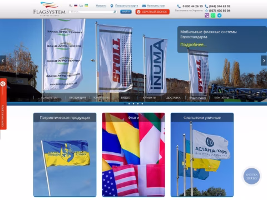The height and width of the screenshot is (200, 267).
Task: Click the magnifier search icon
Action: pos(115,12)
